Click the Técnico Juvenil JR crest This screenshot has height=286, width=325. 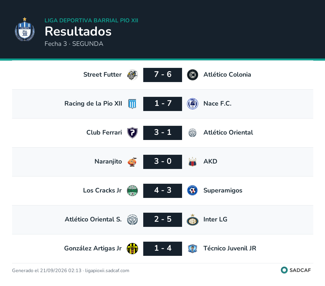coord(193,249)
